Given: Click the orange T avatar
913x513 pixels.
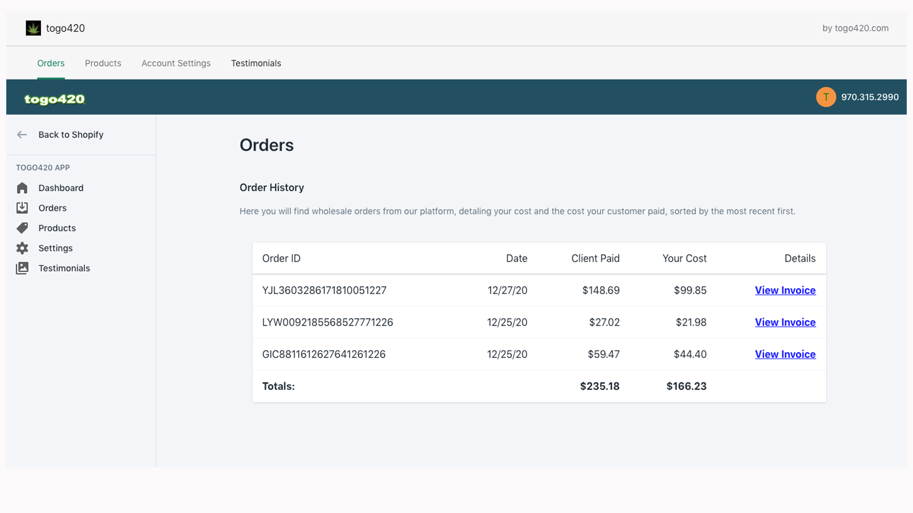Looking at the screenshot, I should (x=826, y=97).
